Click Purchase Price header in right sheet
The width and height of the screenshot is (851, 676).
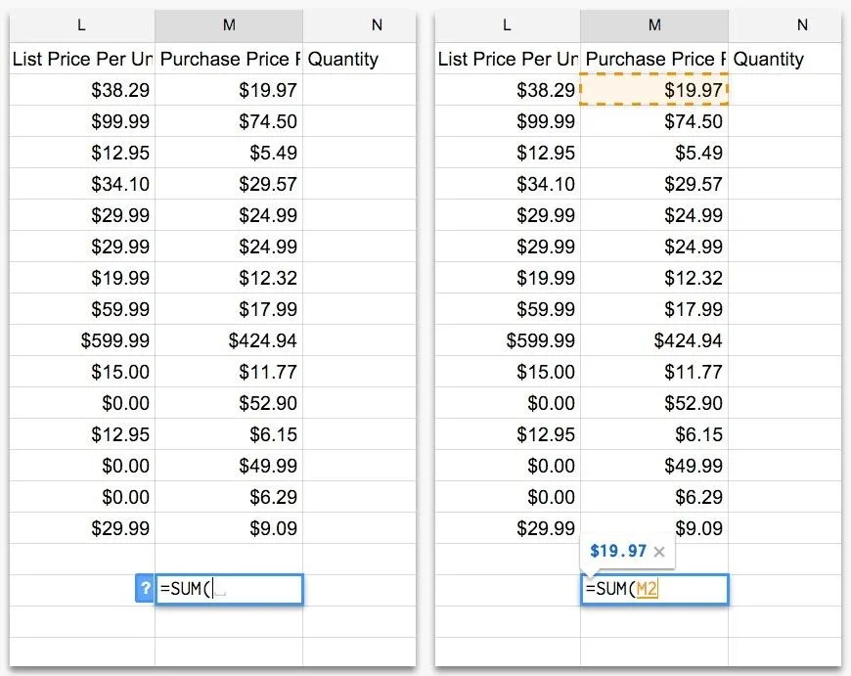click(x=654, y=59)
